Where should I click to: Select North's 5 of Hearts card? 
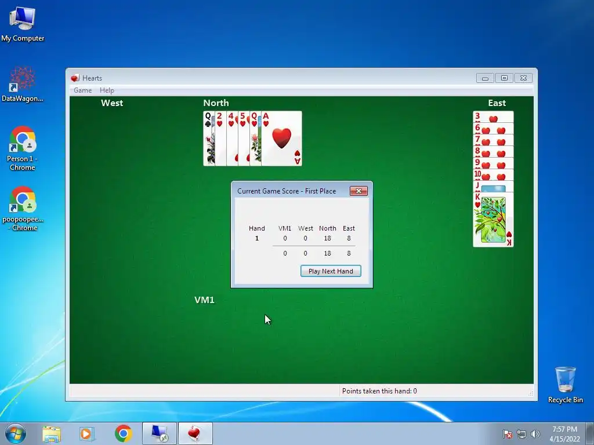tap(244, 138)
